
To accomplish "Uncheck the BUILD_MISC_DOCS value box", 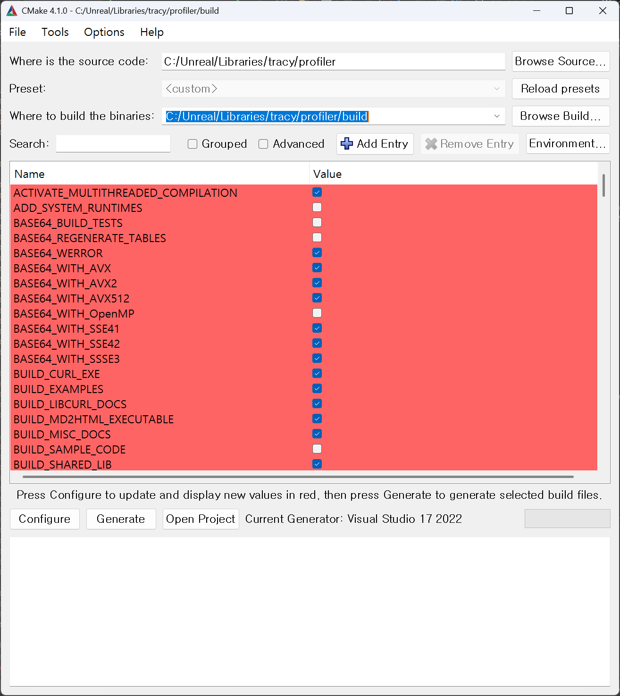I will (x=317, y=434).
